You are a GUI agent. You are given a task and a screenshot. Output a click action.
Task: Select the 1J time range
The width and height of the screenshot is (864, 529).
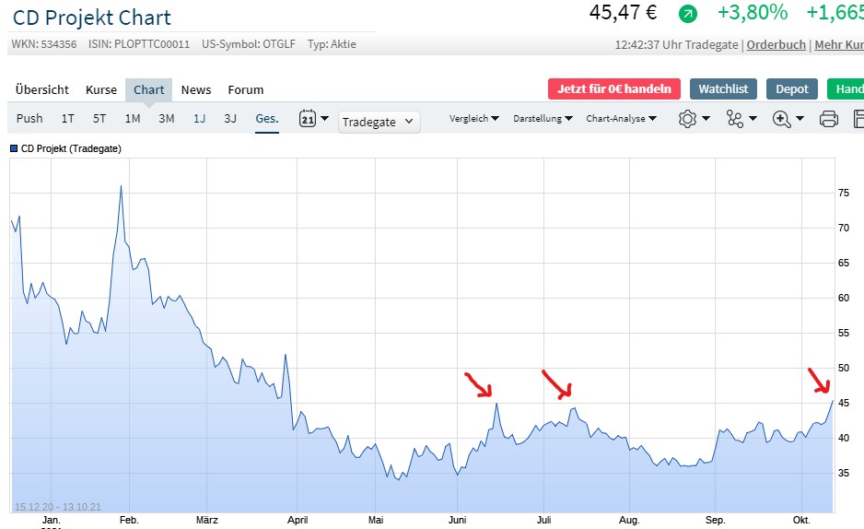pyautogui.click(x=200, y=119)
